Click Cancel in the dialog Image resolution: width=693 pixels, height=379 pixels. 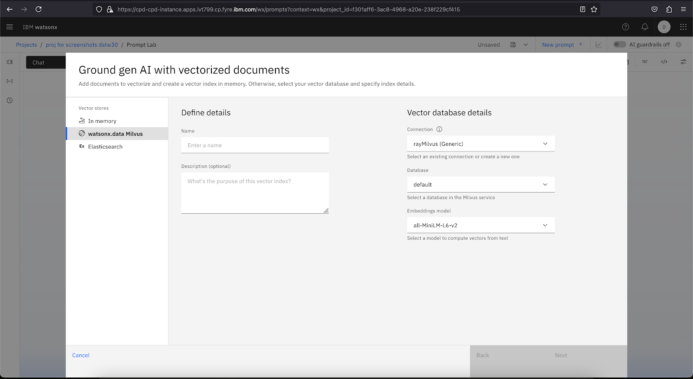[x=81, y=355]
